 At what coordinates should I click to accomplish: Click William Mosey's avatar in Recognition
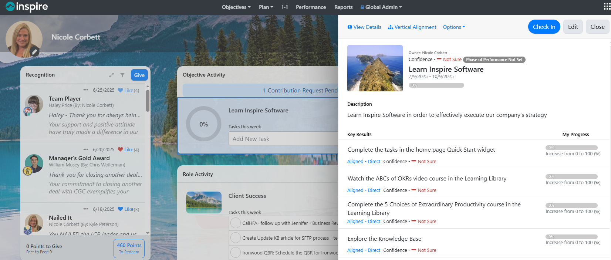pos(34,163)
